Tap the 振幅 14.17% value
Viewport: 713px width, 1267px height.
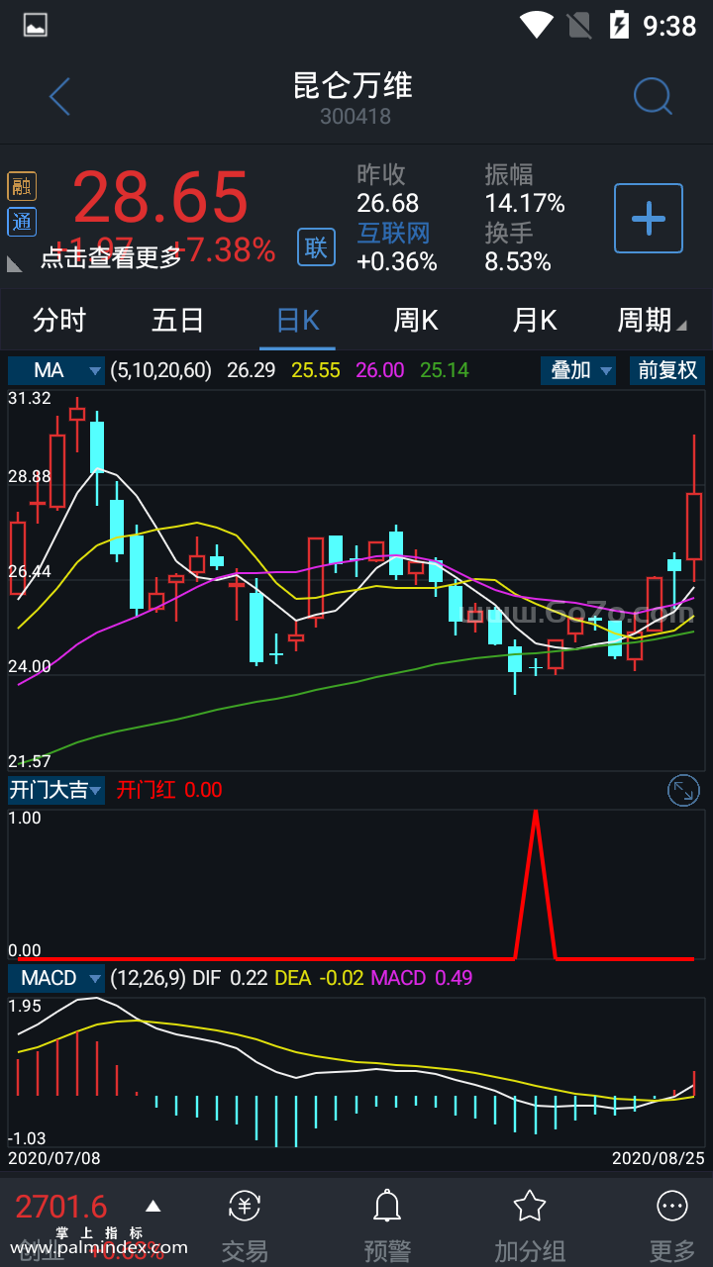(525, 203)
